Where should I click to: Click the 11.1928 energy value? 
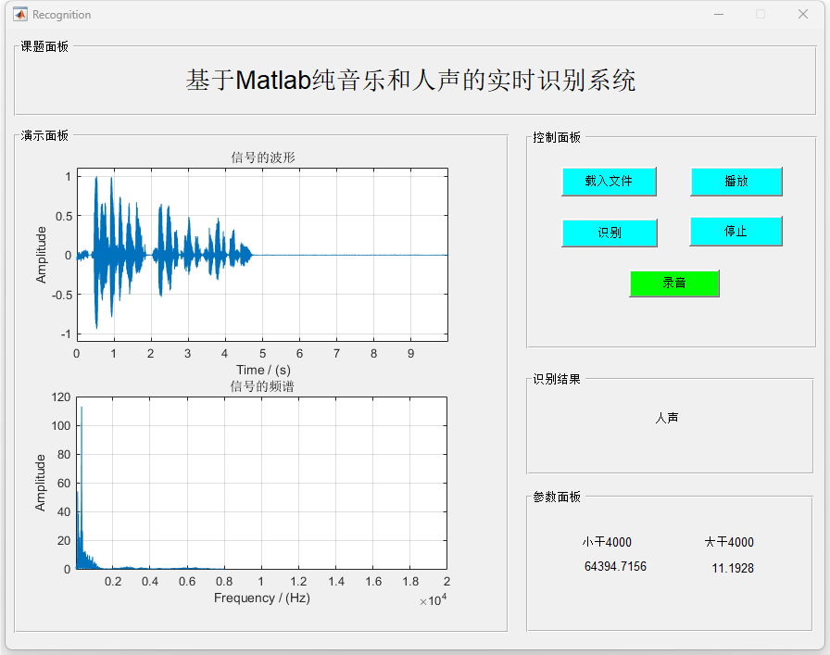click(x=732, y=568)
